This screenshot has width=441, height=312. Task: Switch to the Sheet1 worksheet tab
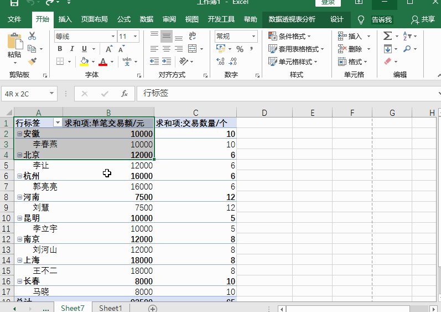coord(110,308)
